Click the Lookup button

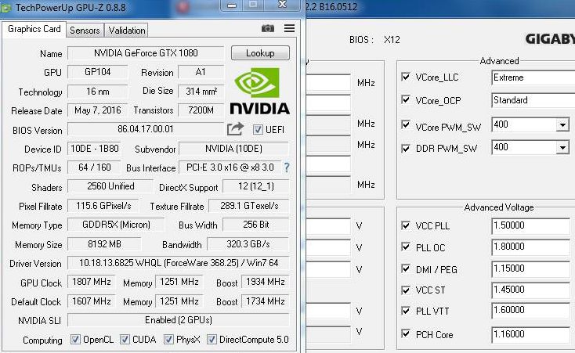(260, 52)
